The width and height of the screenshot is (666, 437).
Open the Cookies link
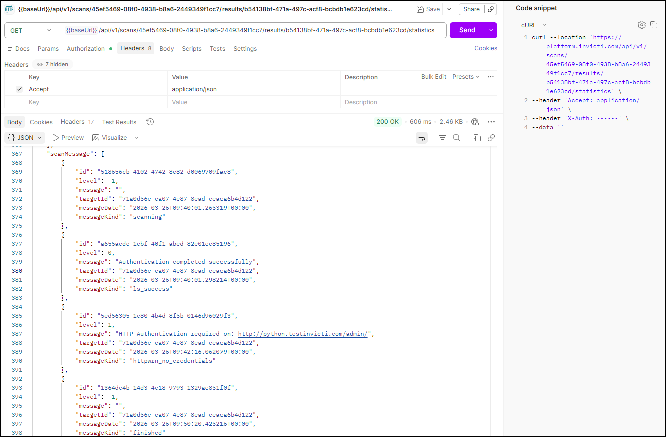[x=485, y=48]
